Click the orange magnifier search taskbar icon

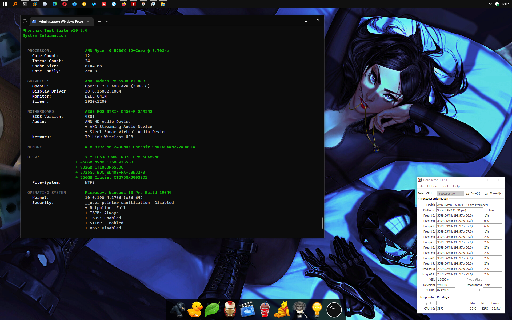click(x=15, y=4)
